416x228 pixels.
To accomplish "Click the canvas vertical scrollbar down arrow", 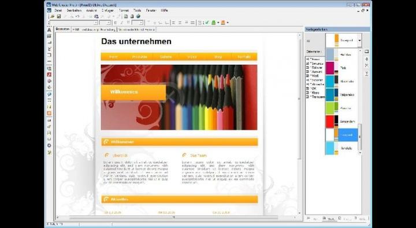I will pyautogui.click(x=299, y=213).
